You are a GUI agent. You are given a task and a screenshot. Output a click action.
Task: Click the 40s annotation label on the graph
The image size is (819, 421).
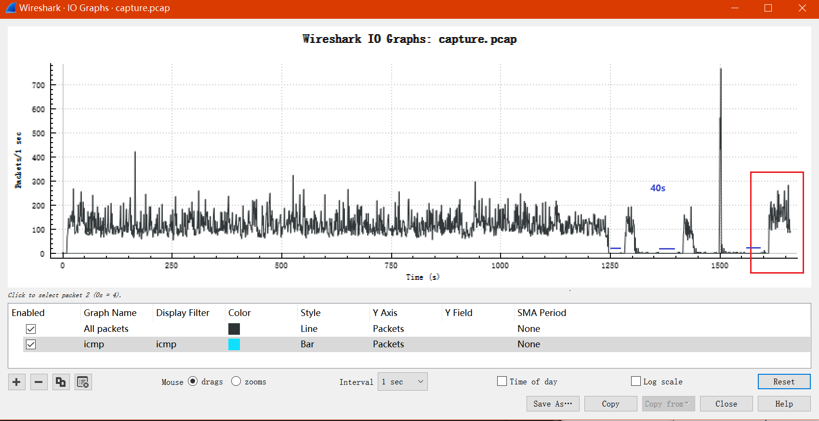(658, 188)
